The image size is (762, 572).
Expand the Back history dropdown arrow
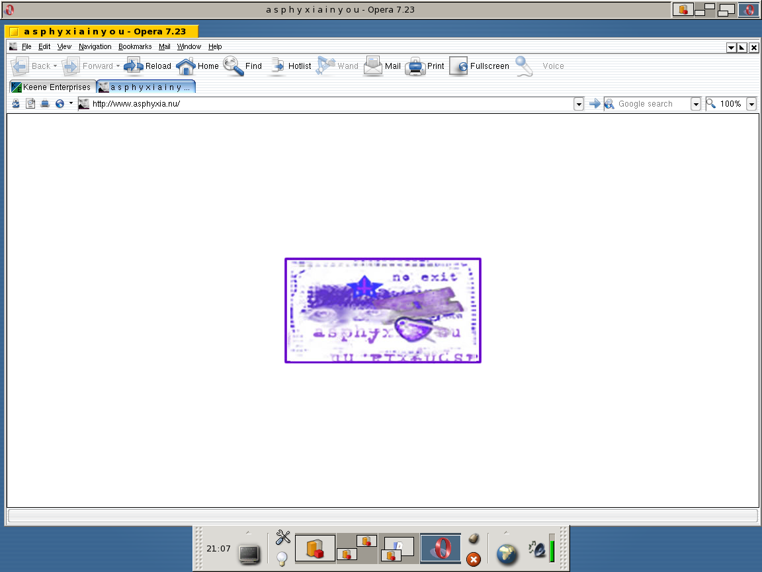coord(55,66)
